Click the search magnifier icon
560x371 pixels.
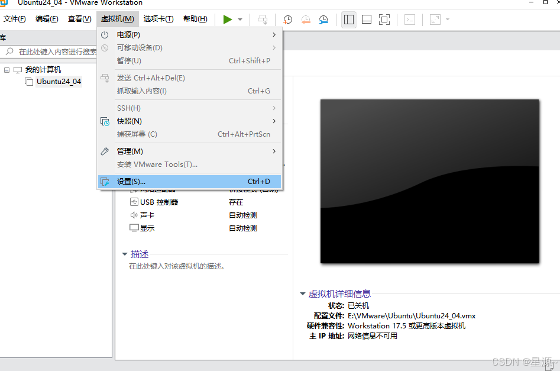click(x=10, y=51)
